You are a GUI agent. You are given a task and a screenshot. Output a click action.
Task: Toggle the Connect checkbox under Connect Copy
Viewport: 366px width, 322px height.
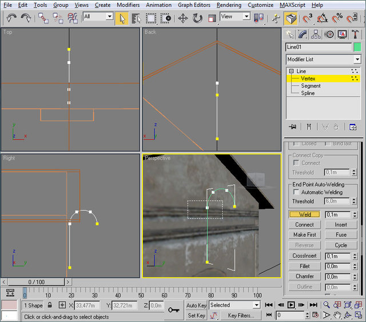(296, 163)
